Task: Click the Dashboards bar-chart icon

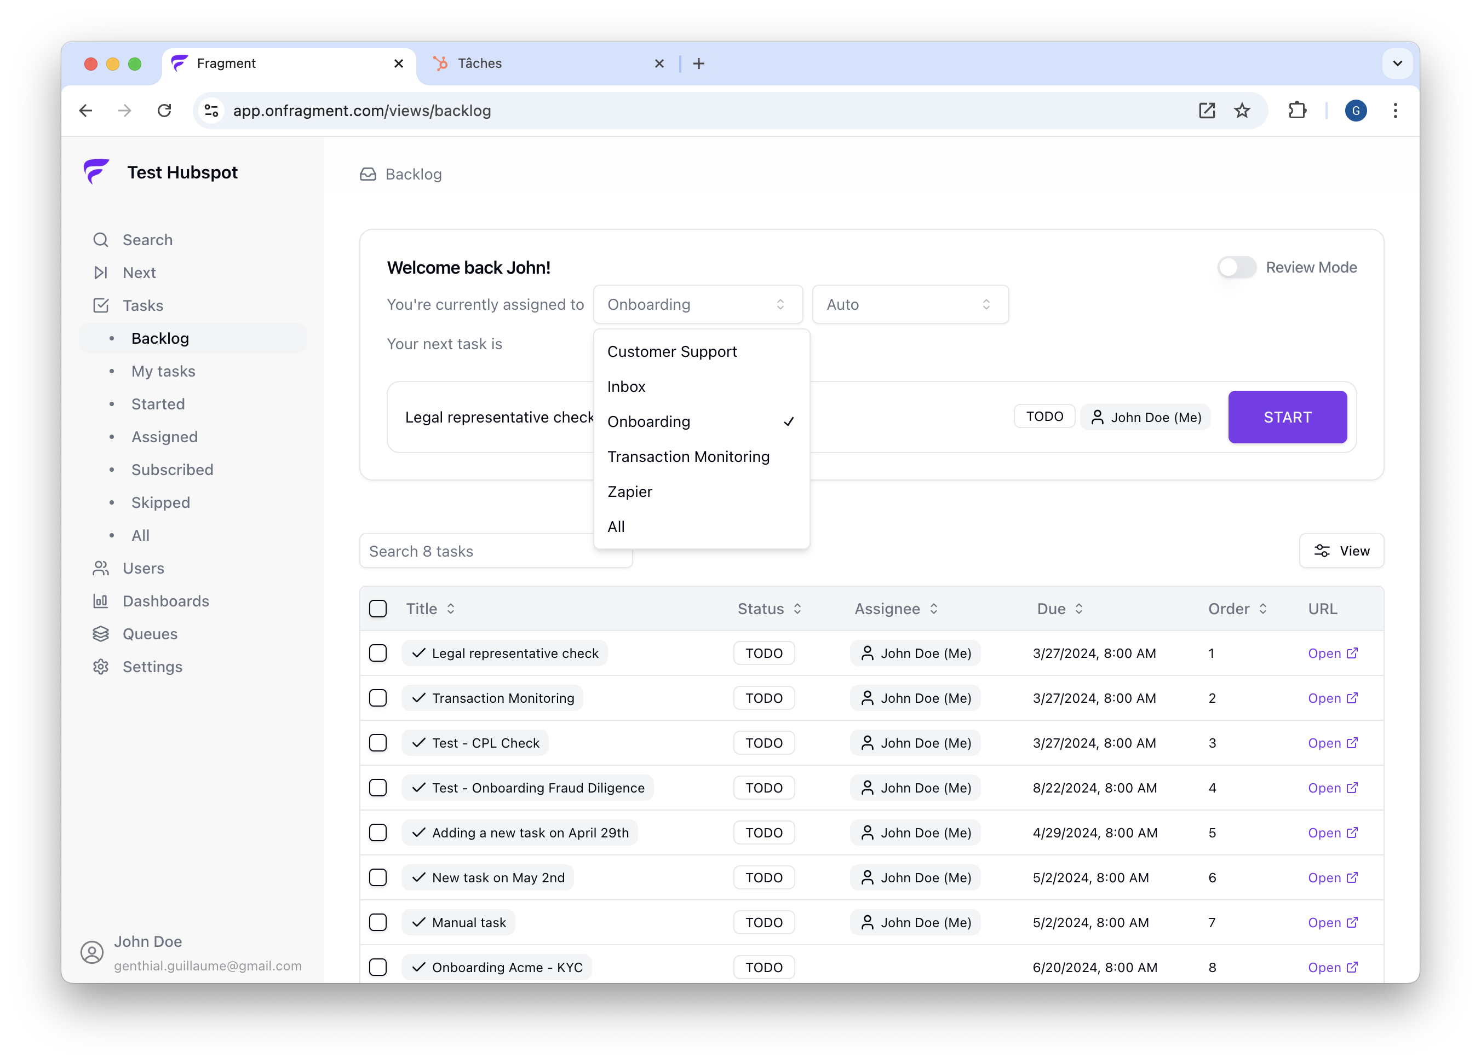Action: [x=101, y=601]
